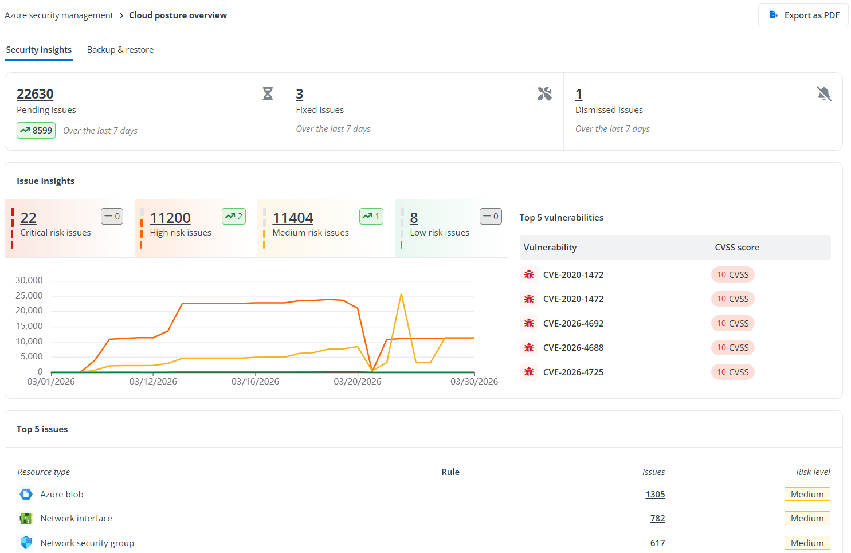
Task: Select the CVE-2026-4692 vulnerability text
Action: [574, 324]
